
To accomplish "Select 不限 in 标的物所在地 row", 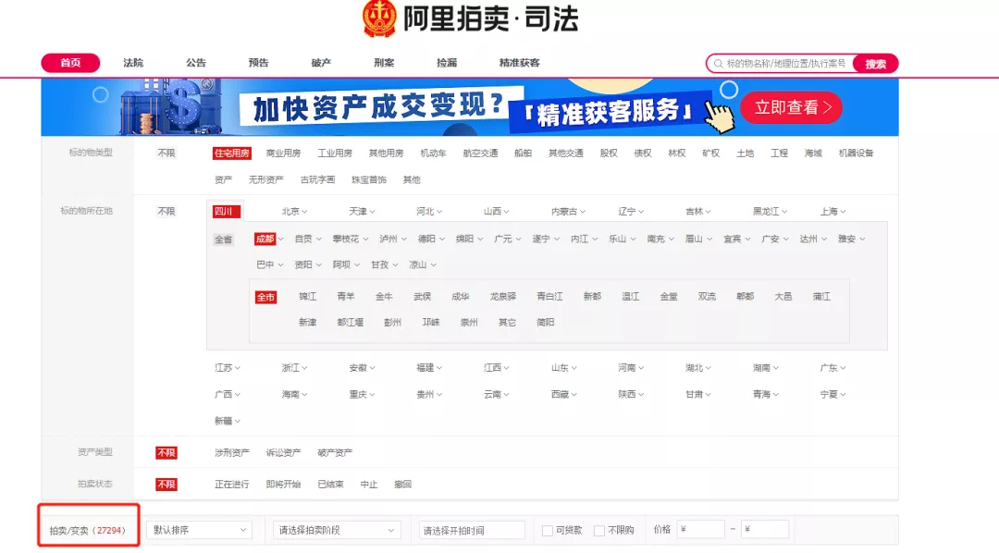I will click(x=166, y=212).
